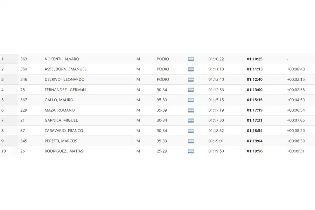Click the gap time +00:04:50
This screenshot has width=315, height=210.
coord(296,100)
